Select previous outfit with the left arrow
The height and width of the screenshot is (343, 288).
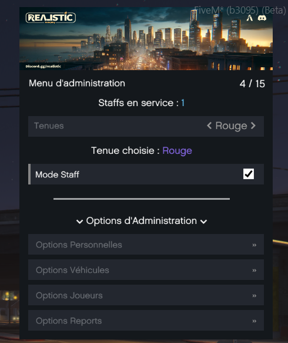click(209, 126)
